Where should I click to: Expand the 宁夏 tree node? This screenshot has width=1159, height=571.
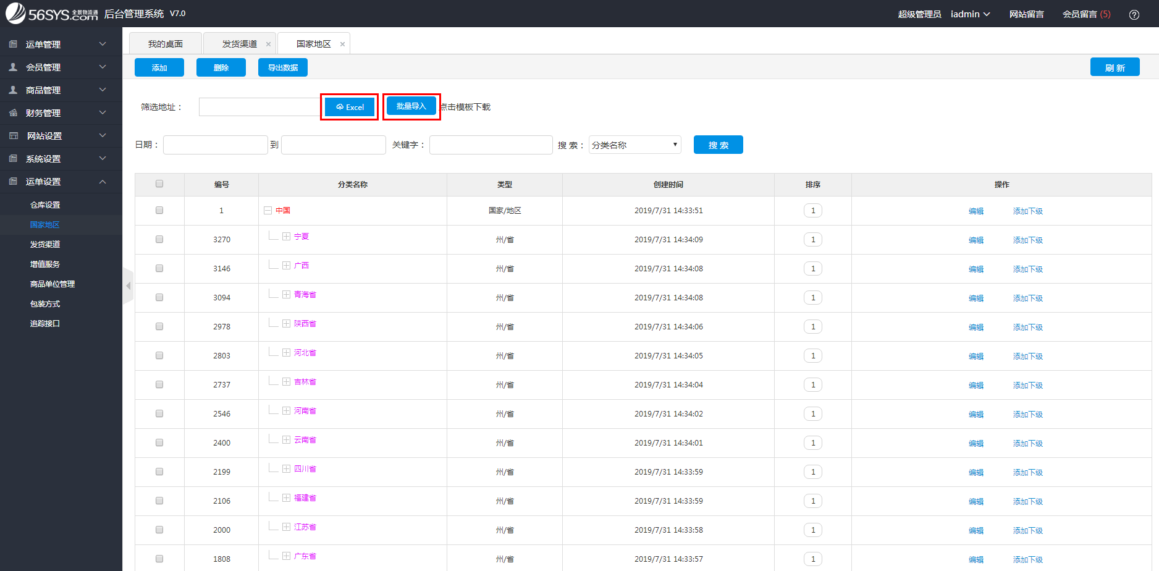click(286, 236)
